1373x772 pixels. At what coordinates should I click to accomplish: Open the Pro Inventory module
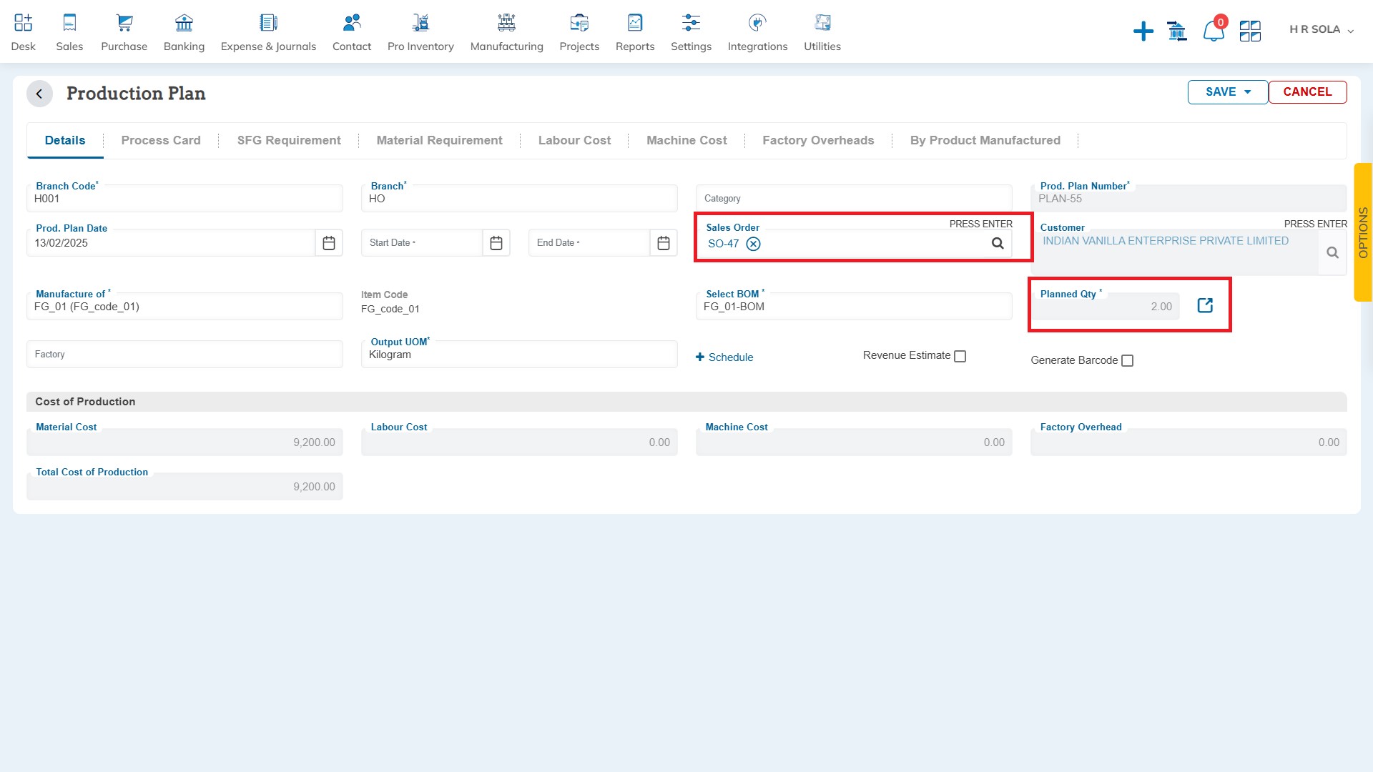[x=420, y=32]
